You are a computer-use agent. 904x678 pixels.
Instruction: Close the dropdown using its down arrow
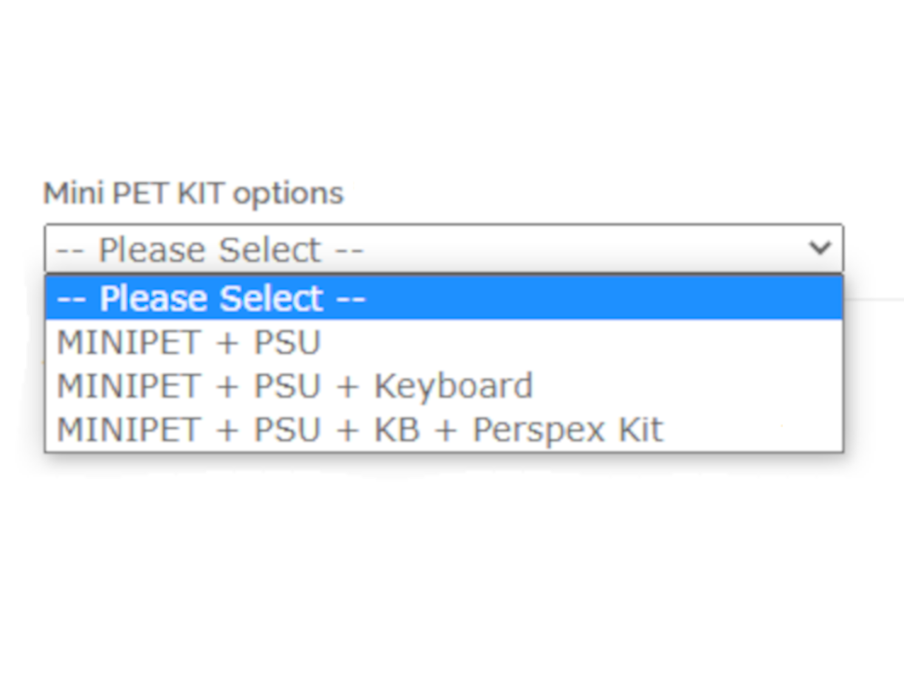(820, 247)
